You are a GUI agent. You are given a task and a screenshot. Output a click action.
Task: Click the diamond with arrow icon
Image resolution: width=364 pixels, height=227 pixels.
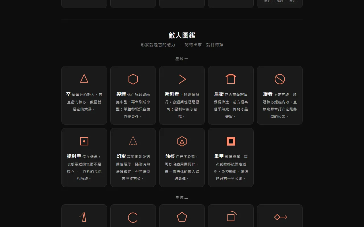pyautogui.click(x=281, y=217)
